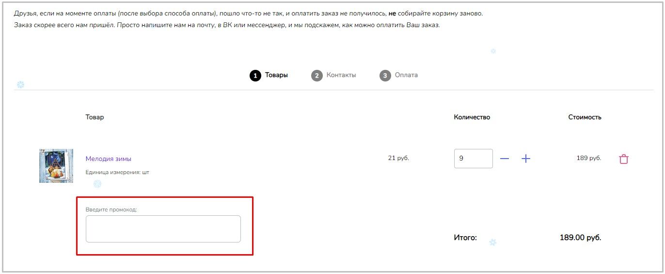Click the snowflake below the product name
This screenshot has height=274, width=665.
coord(97,184)
